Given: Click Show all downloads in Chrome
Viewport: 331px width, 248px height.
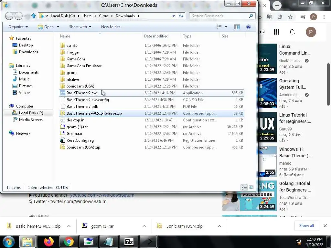Looking at the screenshot, I should click(306, 226).
